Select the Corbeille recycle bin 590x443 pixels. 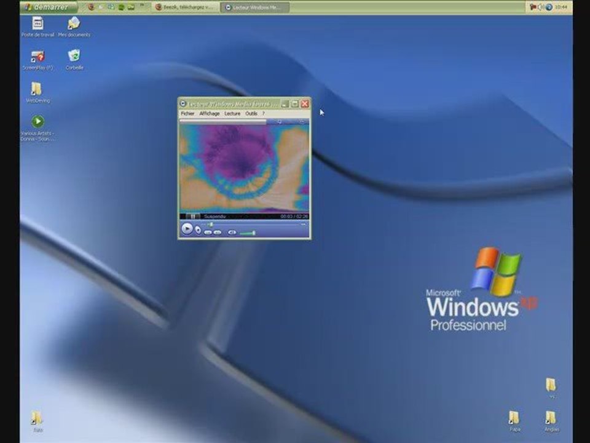click(74, 60)
